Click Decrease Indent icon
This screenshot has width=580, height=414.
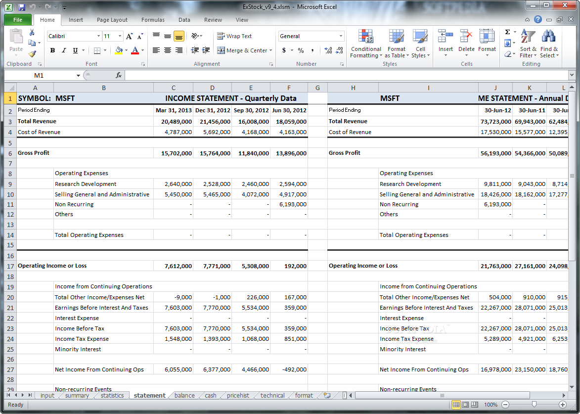pyautogui.click(x=195, y=50)
